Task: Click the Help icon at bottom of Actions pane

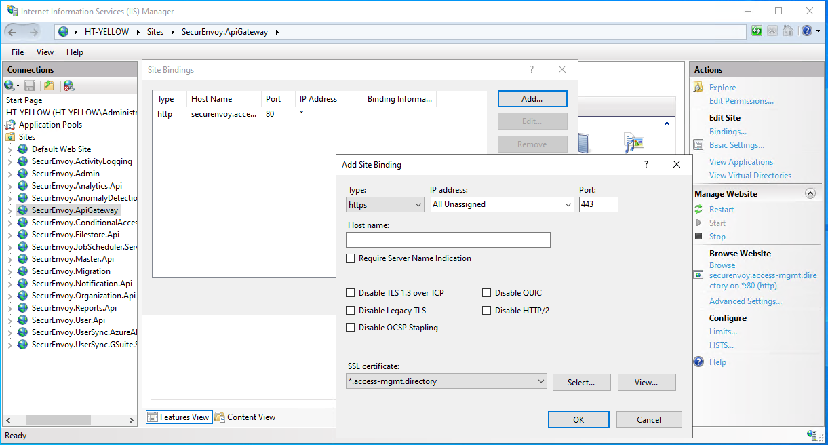Action: (x=698, y=361)
